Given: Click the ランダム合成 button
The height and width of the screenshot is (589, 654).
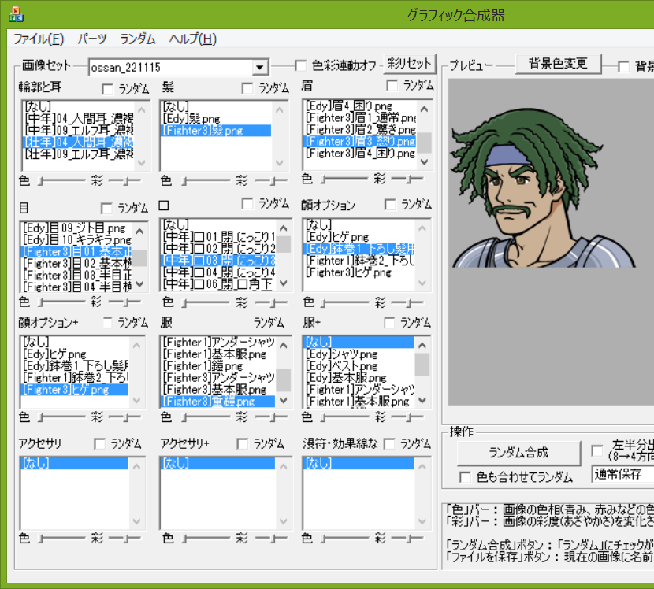Looking at the screenshot, I should point(518,453).
